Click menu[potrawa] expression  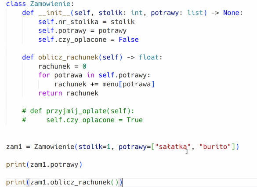pyautogui.click(x=128, y=84)
